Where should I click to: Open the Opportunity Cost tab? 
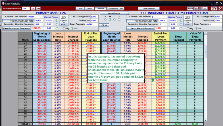(116, 9)
